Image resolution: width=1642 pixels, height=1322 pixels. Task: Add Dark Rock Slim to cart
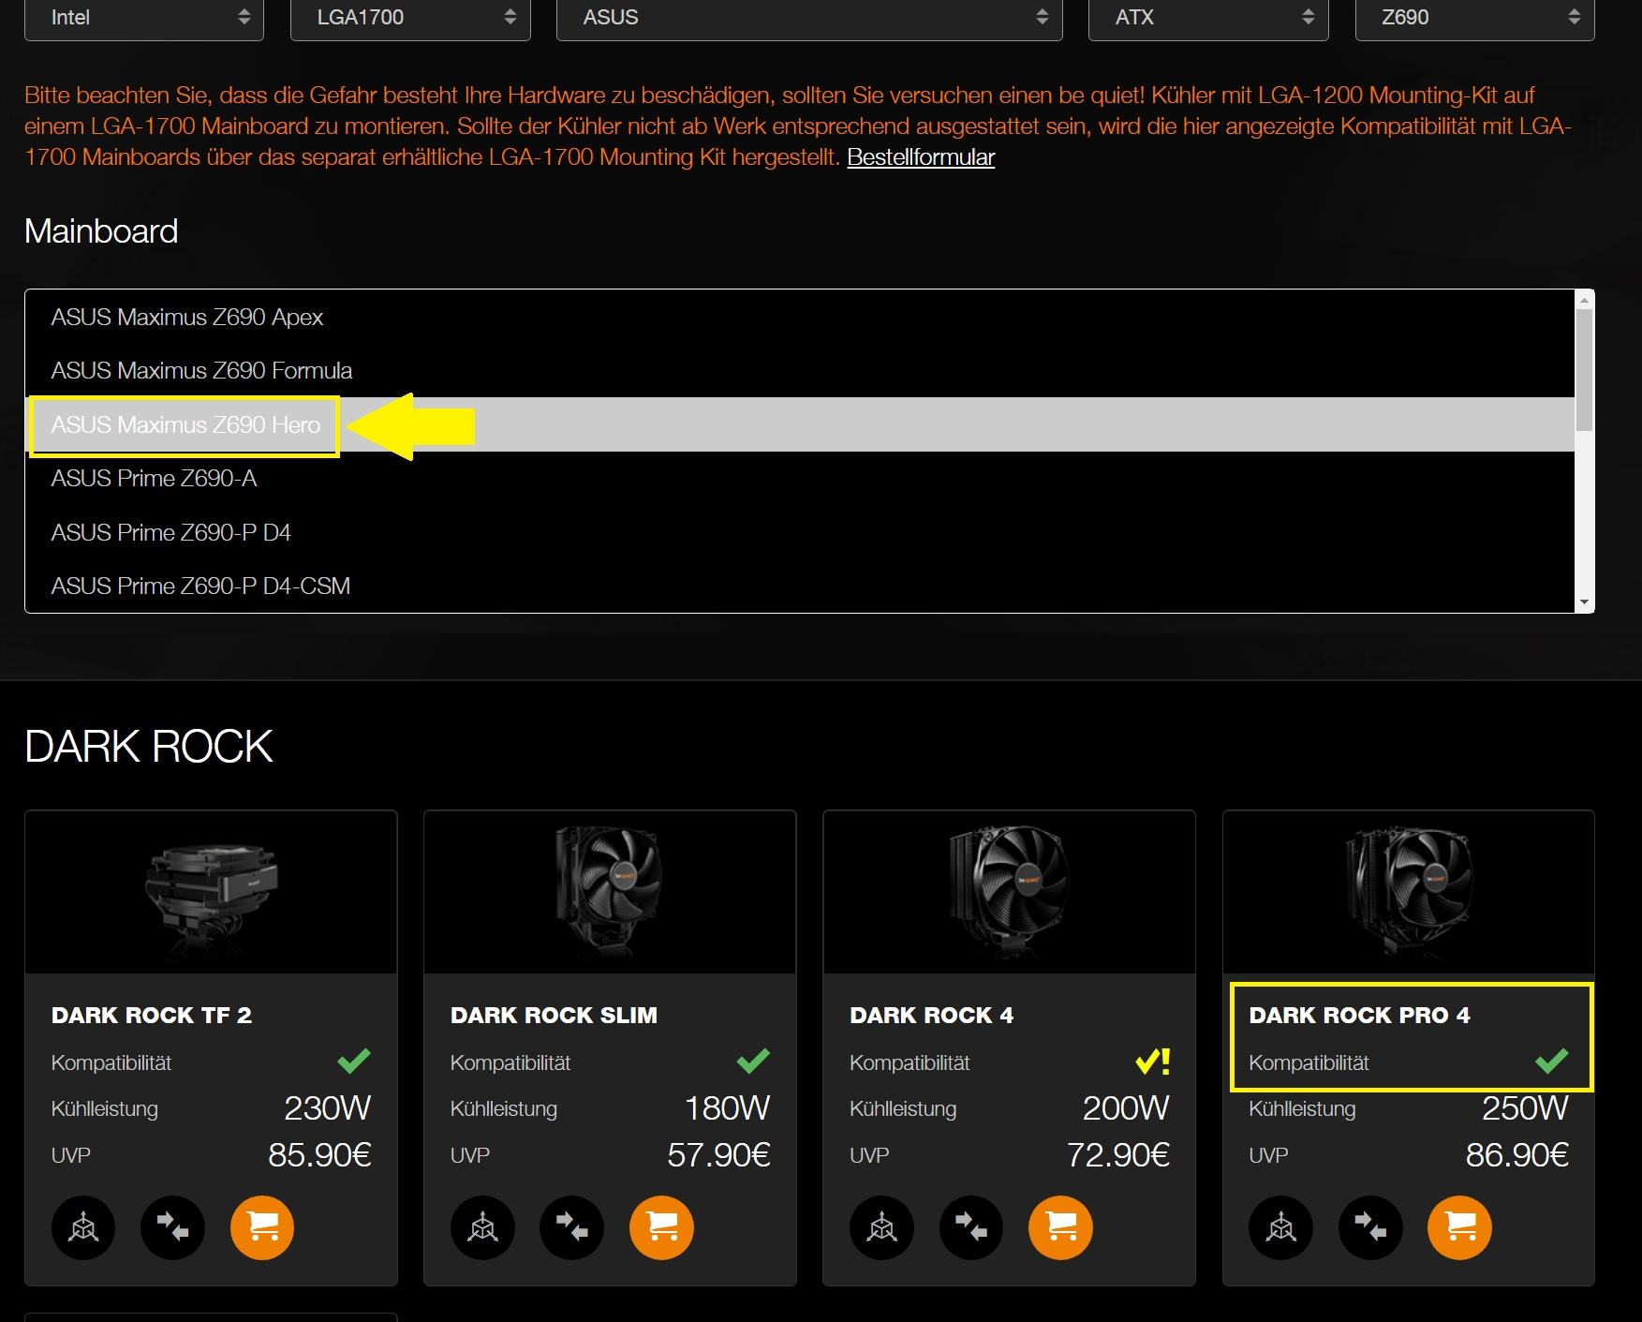(661, 1227)
